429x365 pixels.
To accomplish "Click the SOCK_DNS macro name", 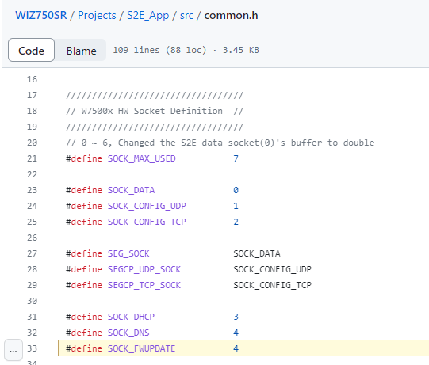I will pyautogui.click(x=128, y=333).
